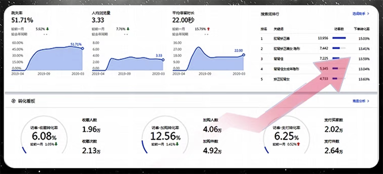Click the 5.92% change value

(40, 29)
